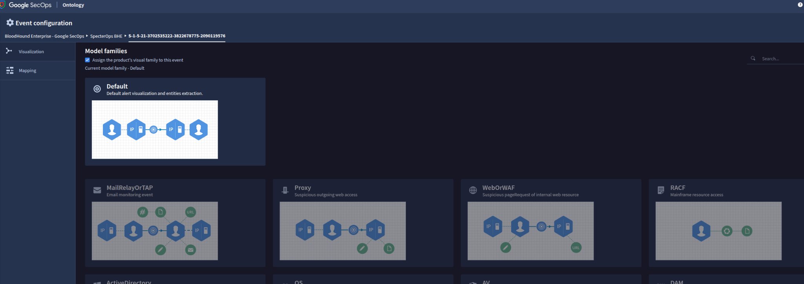Image resolution: width=804 pixels, height=284 pixels.
Task: Click the WebOrWAF globe icon
Action: [x=473, y=190]
